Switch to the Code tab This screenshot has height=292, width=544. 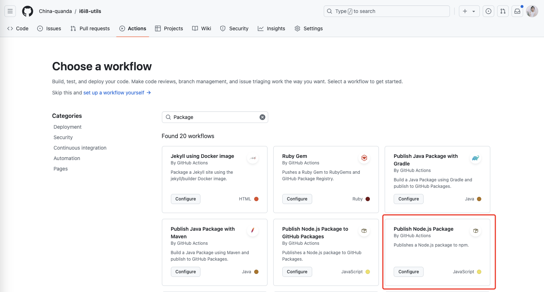coord(18,28)
